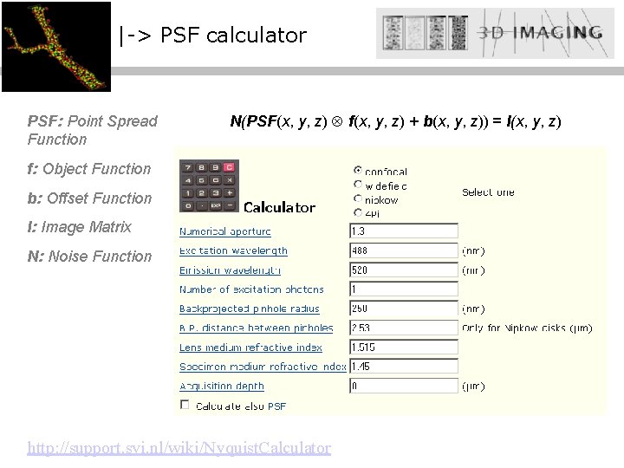Enable the Calculate also PSF checkbox
The height and width of the screenshot is (468, 624).
tap(185, 405)
